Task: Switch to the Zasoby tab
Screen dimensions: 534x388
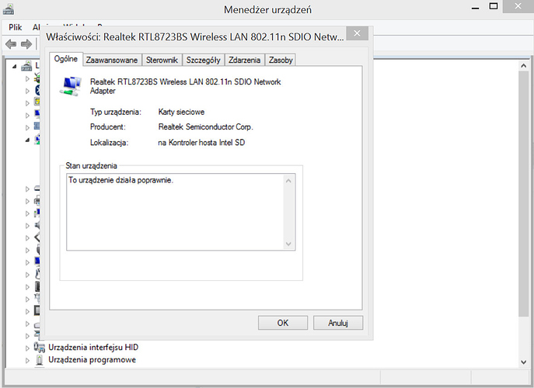Action: tap(281, 60)
